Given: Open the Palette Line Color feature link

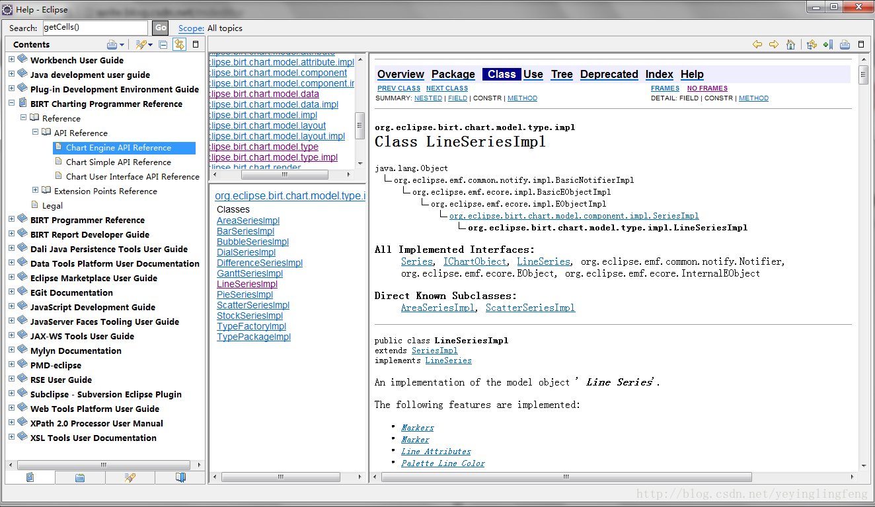Looking at the screenshot, I should click(443, 463).
